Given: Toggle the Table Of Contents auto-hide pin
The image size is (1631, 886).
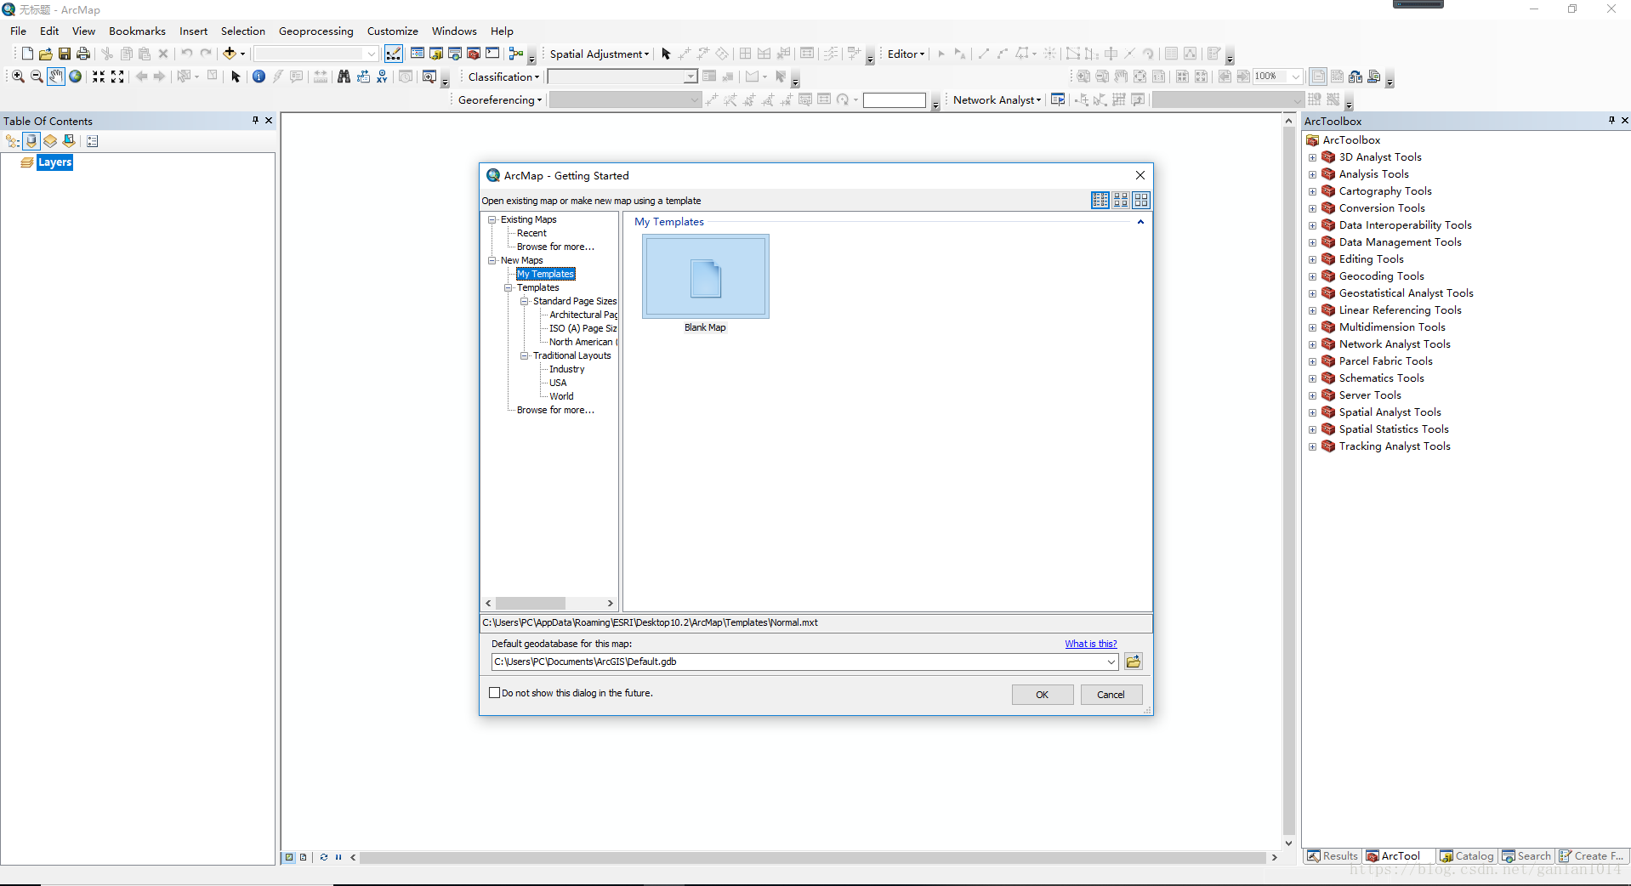Looking at the screenshot, I should [x=255, y=121].
